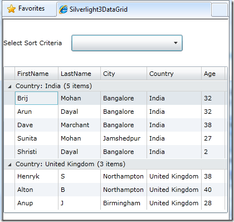Open the Select Sort Criteria dropdown

click(127, 43)
